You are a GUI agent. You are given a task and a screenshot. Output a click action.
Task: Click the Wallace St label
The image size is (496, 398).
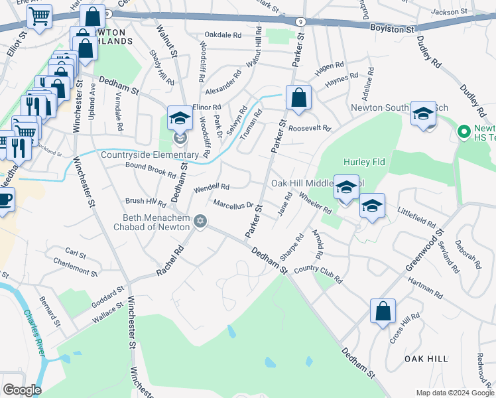coord(107,312)
